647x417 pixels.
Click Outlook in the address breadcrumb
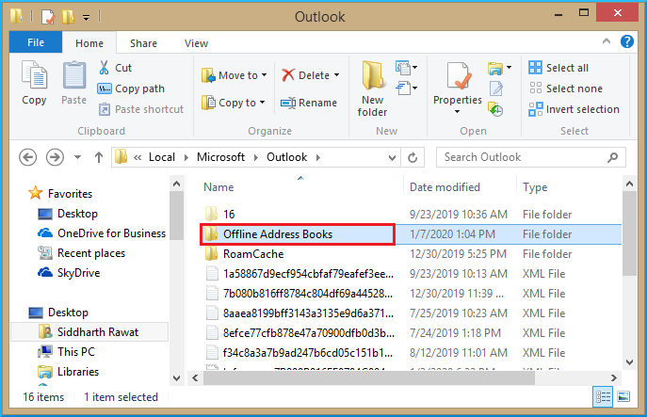tap(287, 157)
